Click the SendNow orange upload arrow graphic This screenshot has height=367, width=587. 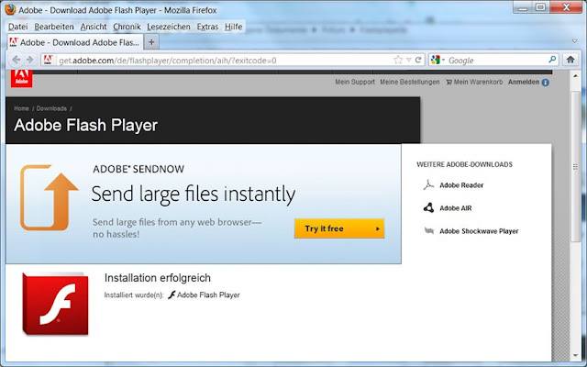click(x=49, y=197)
